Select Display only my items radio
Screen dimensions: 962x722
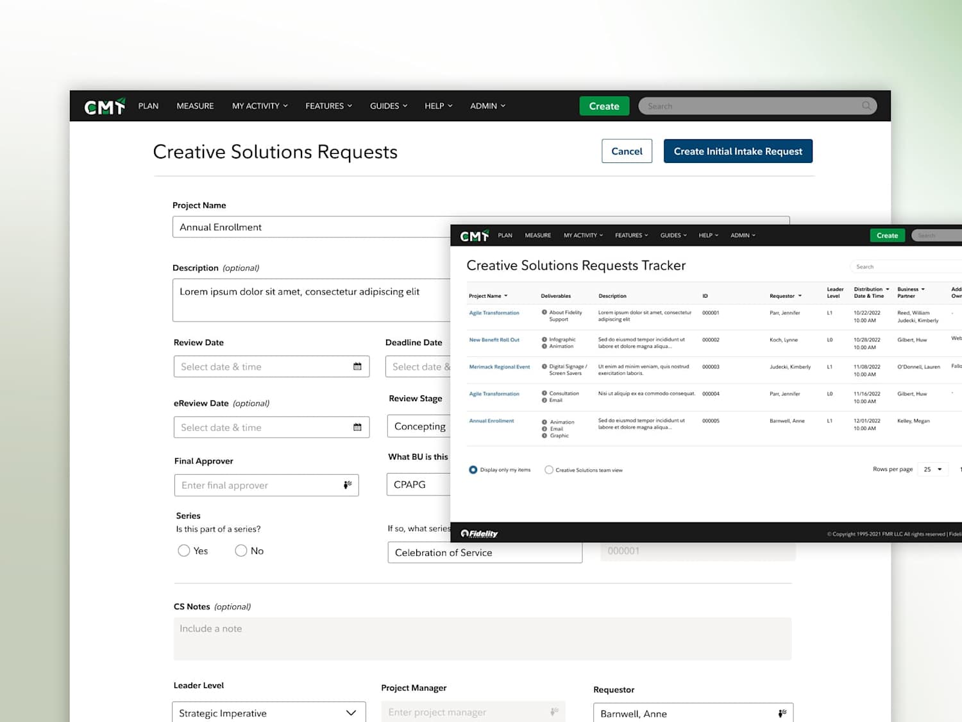[473, 470]
